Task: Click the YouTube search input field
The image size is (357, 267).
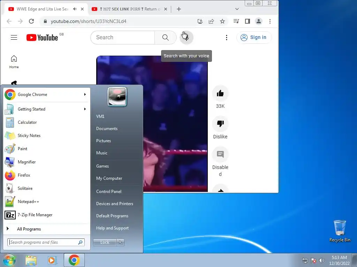Action: click(x=123, y=38)
